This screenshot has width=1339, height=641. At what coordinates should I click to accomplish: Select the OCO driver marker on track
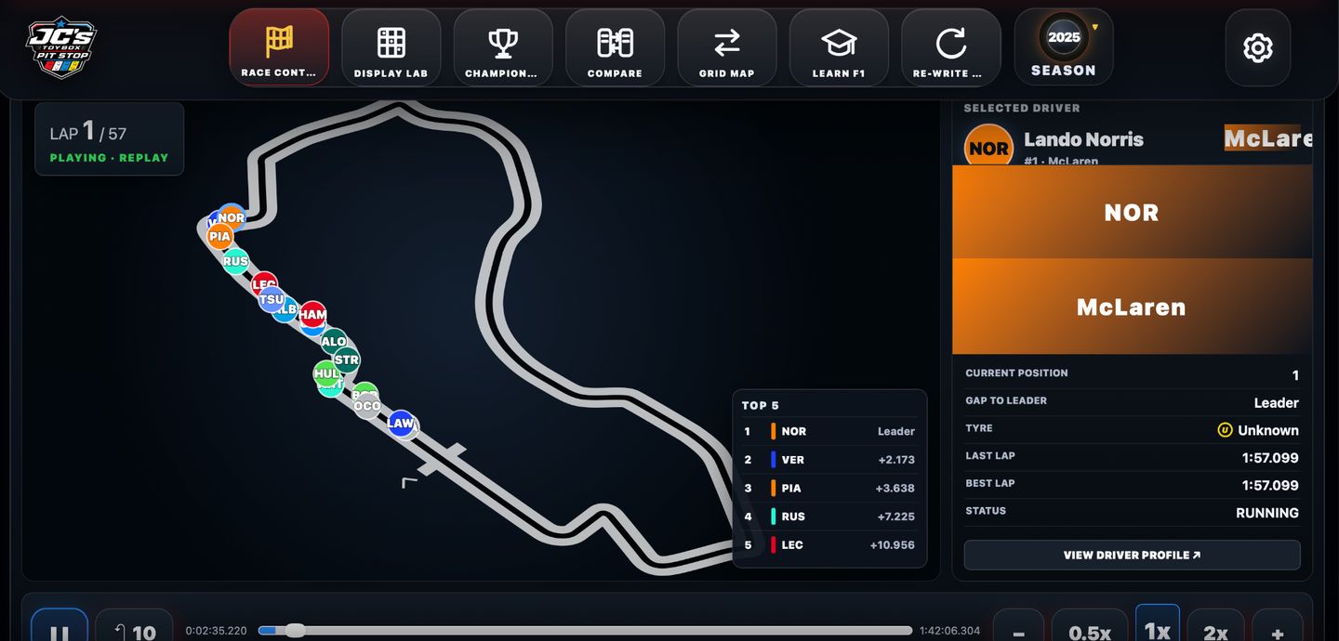click(x=367, y=406)
